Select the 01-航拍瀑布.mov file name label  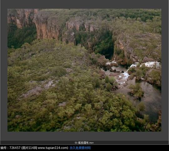pyautogui.click(x=84, y=143)
